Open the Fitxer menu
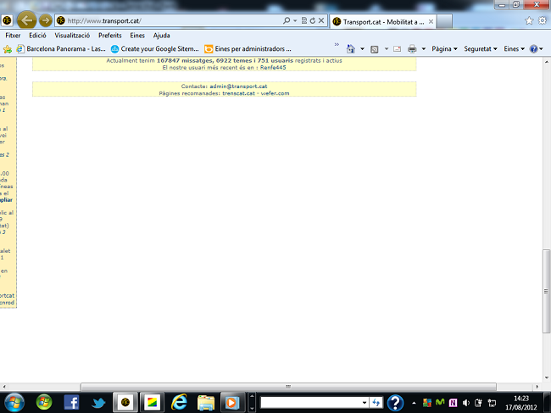The width and height of the screenshot is (551, 413). [13, 36]
